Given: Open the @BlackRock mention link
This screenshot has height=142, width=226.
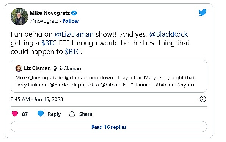Looking at the screenshot, I should (168, 34).
